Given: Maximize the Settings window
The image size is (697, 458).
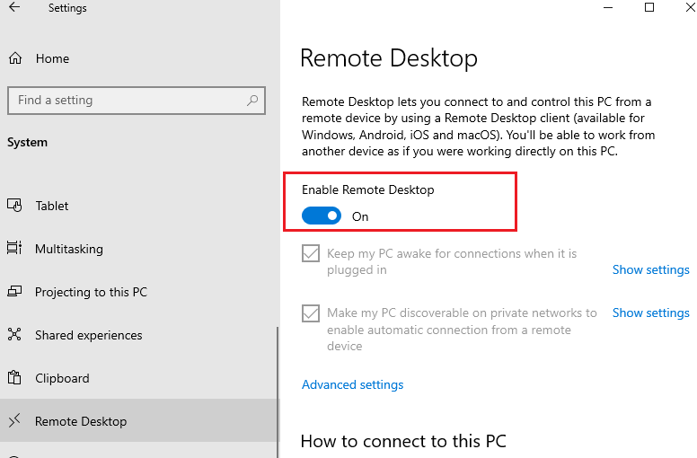Looking at the screenshot, I should 649,7.
